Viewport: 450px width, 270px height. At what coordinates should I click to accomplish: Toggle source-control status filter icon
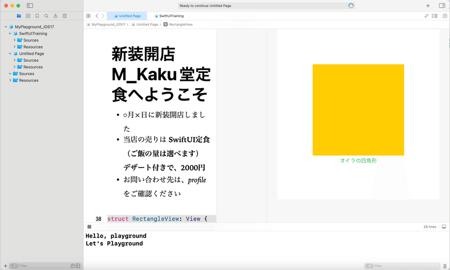click(x=78, y=266)
